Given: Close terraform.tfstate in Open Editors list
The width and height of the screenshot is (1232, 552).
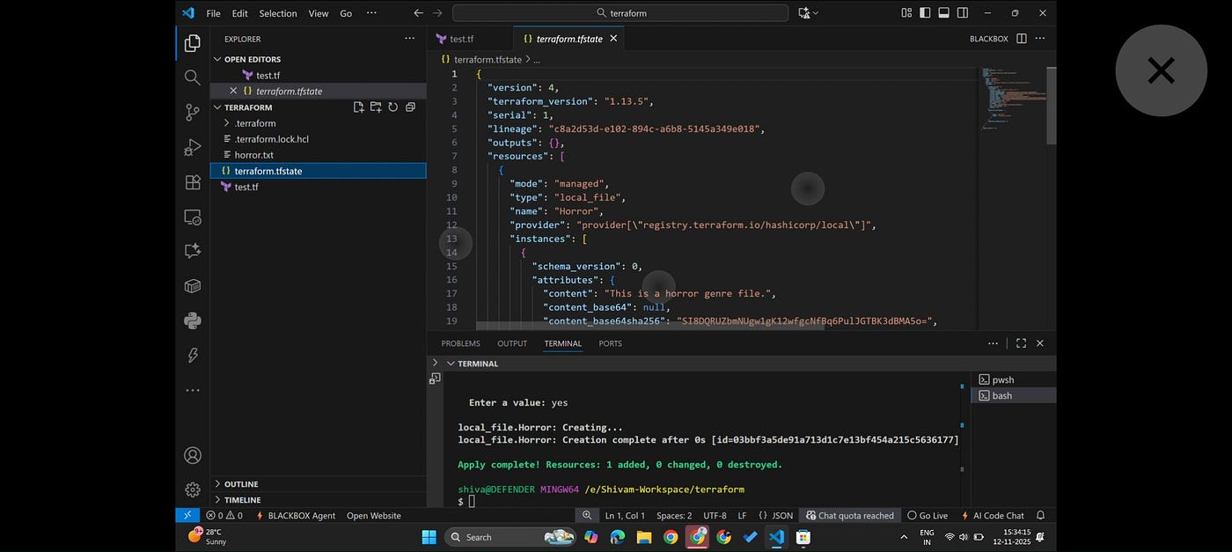Looking at the screenshot, I should click(x=233, y=91).
